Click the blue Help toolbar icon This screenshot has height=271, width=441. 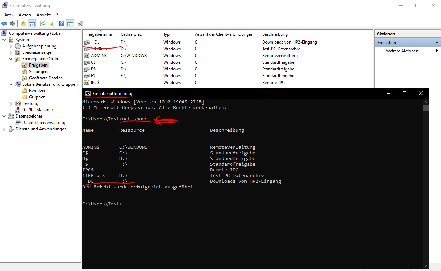(62, 24)
